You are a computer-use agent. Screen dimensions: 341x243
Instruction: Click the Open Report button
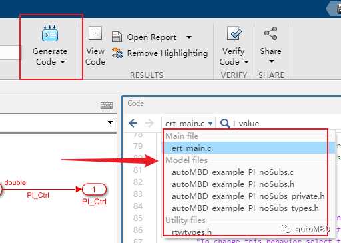[151, 37]
